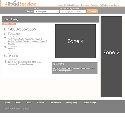The width and height of the screenshot is (125, 117).
Task: Open Partners menu item
Action: 94,5
